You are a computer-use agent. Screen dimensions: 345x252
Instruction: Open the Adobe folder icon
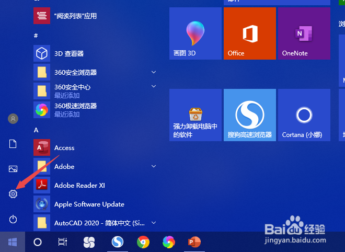42,166
